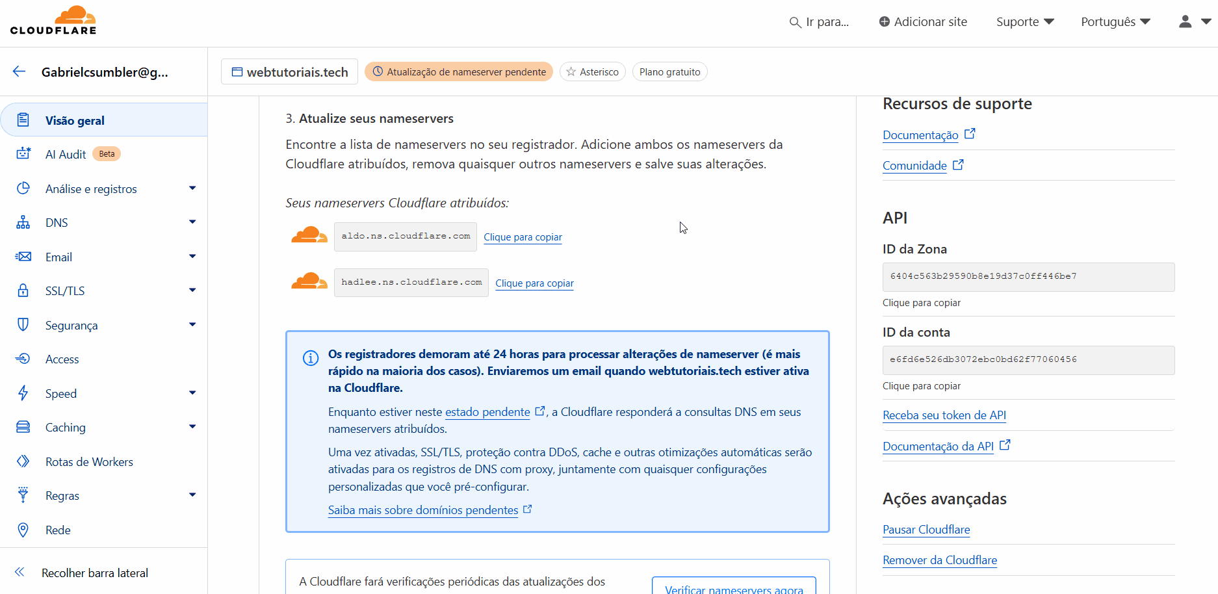Click the back arrow beside account name
The width and height of the screenshot is (1218, 594).
pyautogui.click(x=19, y=72)
